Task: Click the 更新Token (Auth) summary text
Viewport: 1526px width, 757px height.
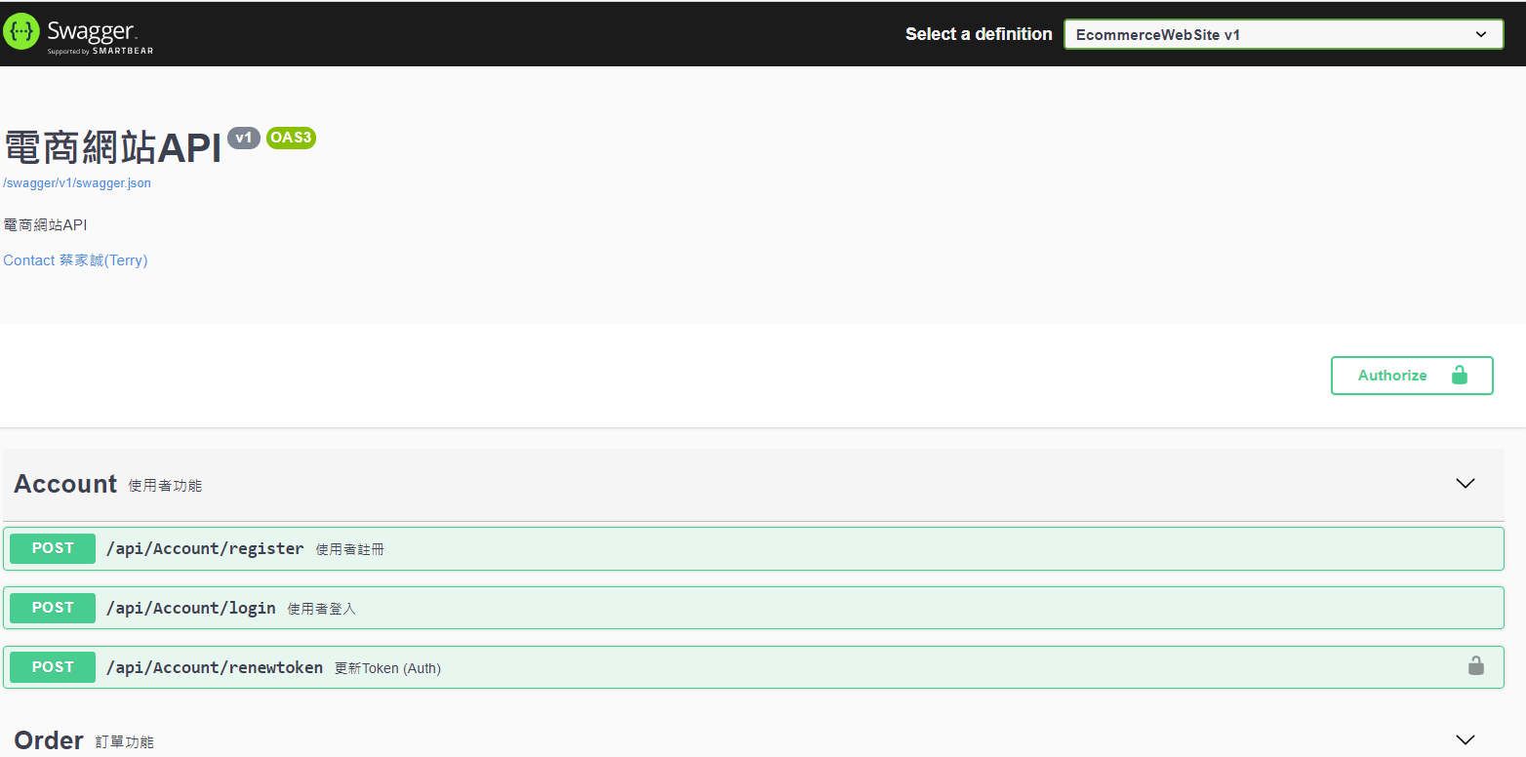Action: pyautogui.click(x=387, y=668)
